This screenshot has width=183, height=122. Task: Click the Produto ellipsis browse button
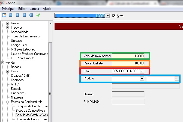pos(177,79)
